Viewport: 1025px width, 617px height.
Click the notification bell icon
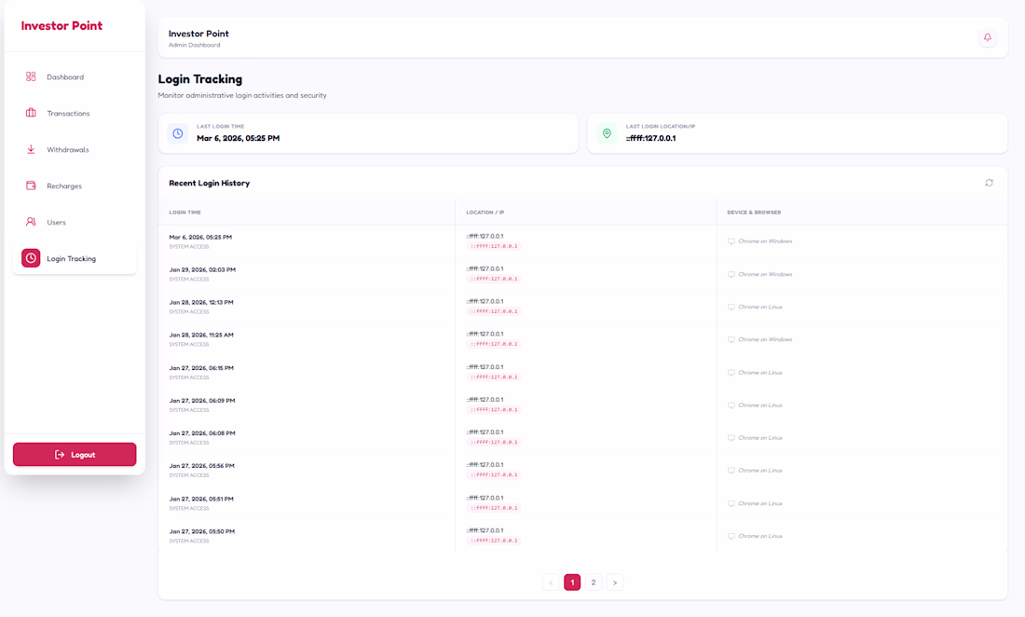point(988,38)
